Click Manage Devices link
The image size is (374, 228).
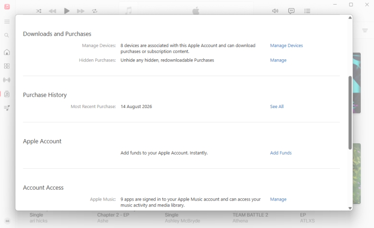coord(286,46)
